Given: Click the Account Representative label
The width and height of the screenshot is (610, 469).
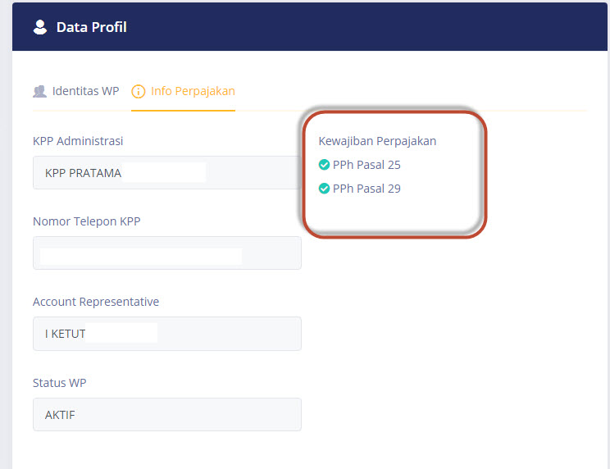Looking at the screenshot, I should pyautogui.click(x=96, y=302).
